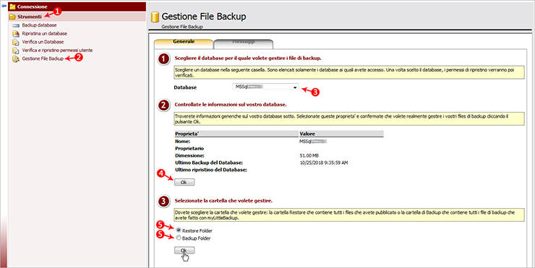The image size is (535, 268).
Task: Click the Verifica e ripristino permessi utente icon
Action: (x=16, y=50)
